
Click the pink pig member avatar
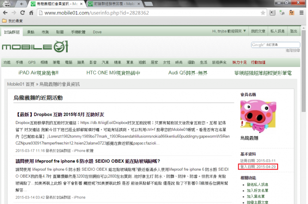[x=258, y=117]
